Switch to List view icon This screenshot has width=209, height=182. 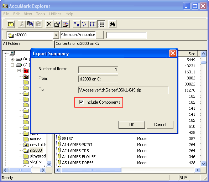pyautogui.click(x=93, y=24)
